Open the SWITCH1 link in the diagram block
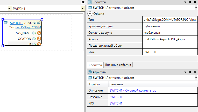Image resolution: width=198 pixels, height=112 pixels. click(16, 23)
